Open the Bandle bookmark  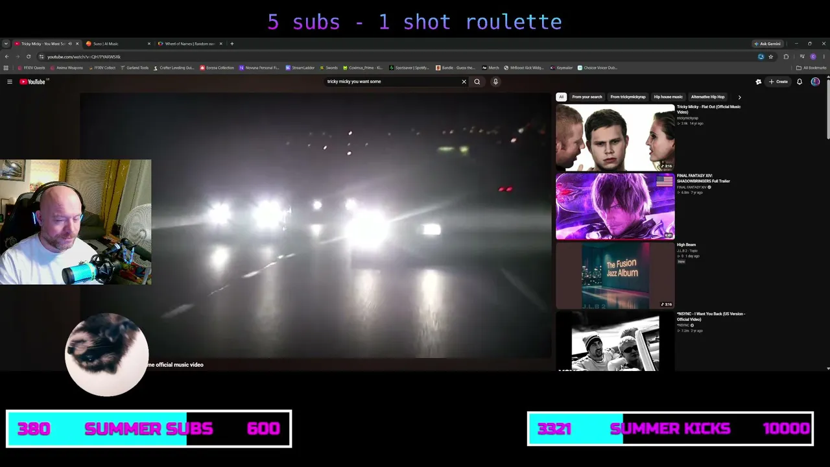456,67
